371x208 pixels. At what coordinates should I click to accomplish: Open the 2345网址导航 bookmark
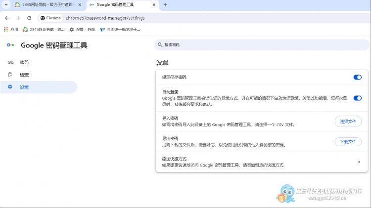click(x=44, y=30)
